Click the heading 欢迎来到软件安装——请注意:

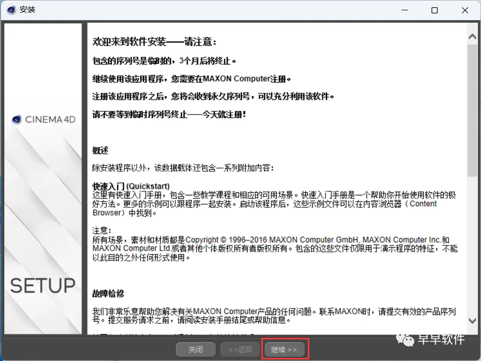[155, 41]
